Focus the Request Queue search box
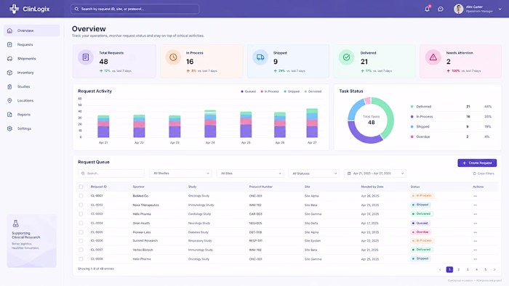This screenshot has width=509, height=286. 111,173
